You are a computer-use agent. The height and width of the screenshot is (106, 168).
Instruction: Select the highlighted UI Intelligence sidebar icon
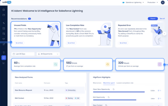(x=4, y=58)
